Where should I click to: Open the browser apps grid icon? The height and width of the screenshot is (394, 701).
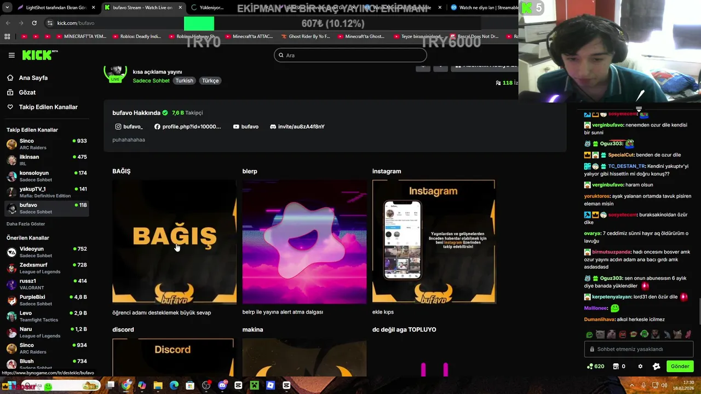(x=7, y=37)
